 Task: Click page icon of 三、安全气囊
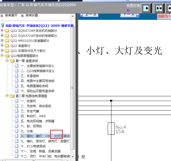[17, 111]
